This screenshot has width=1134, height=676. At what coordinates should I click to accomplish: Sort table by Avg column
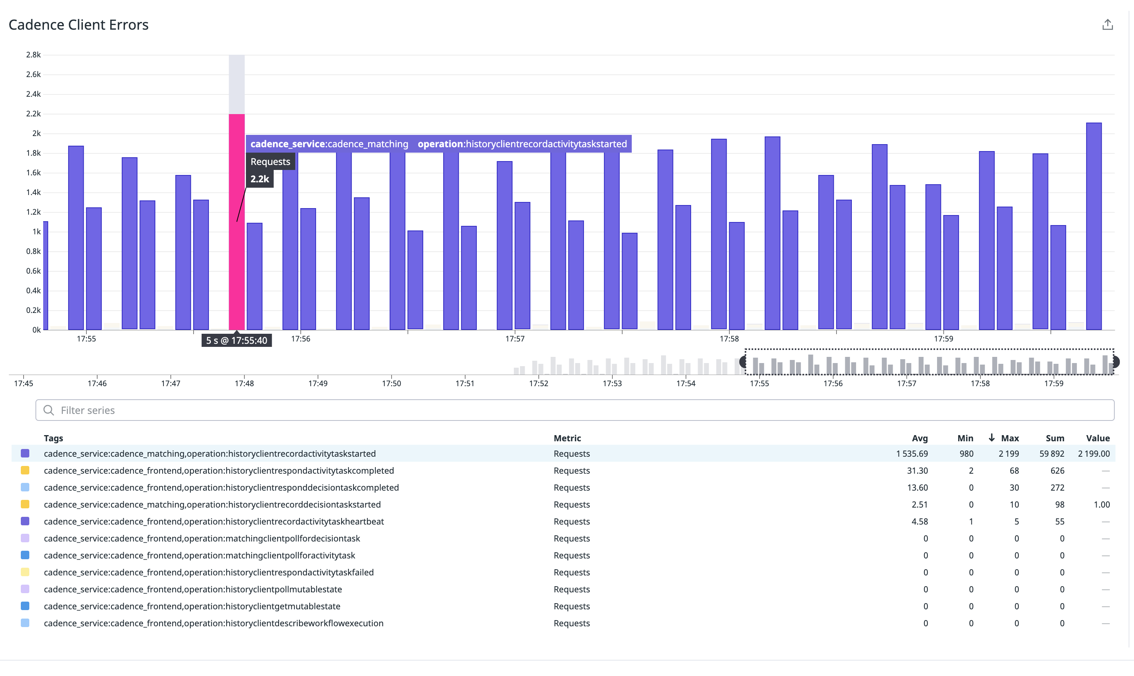pos(919,438)
